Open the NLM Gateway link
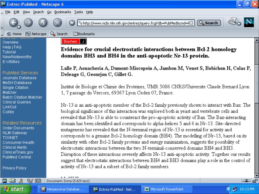Screen dimensions: 259x194 click(x=15, y=133)
